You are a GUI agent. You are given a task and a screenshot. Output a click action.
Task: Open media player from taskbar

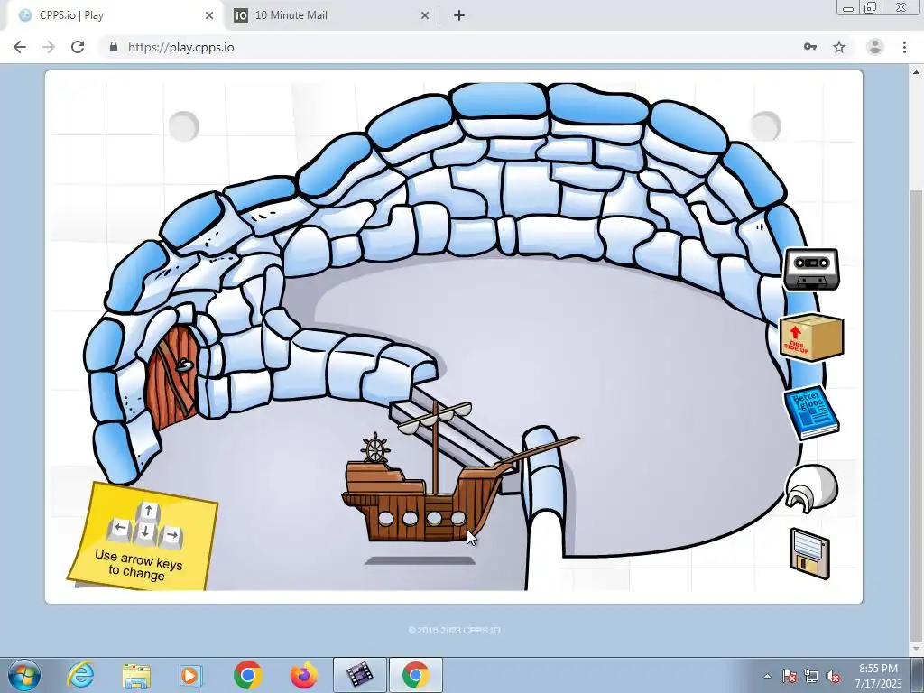pos(190,675)
